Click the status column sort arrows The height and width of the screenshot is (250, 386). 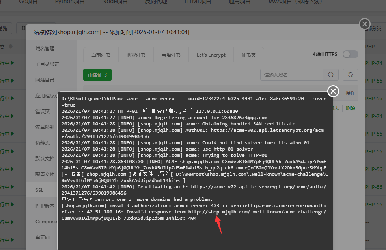point(11,46)
